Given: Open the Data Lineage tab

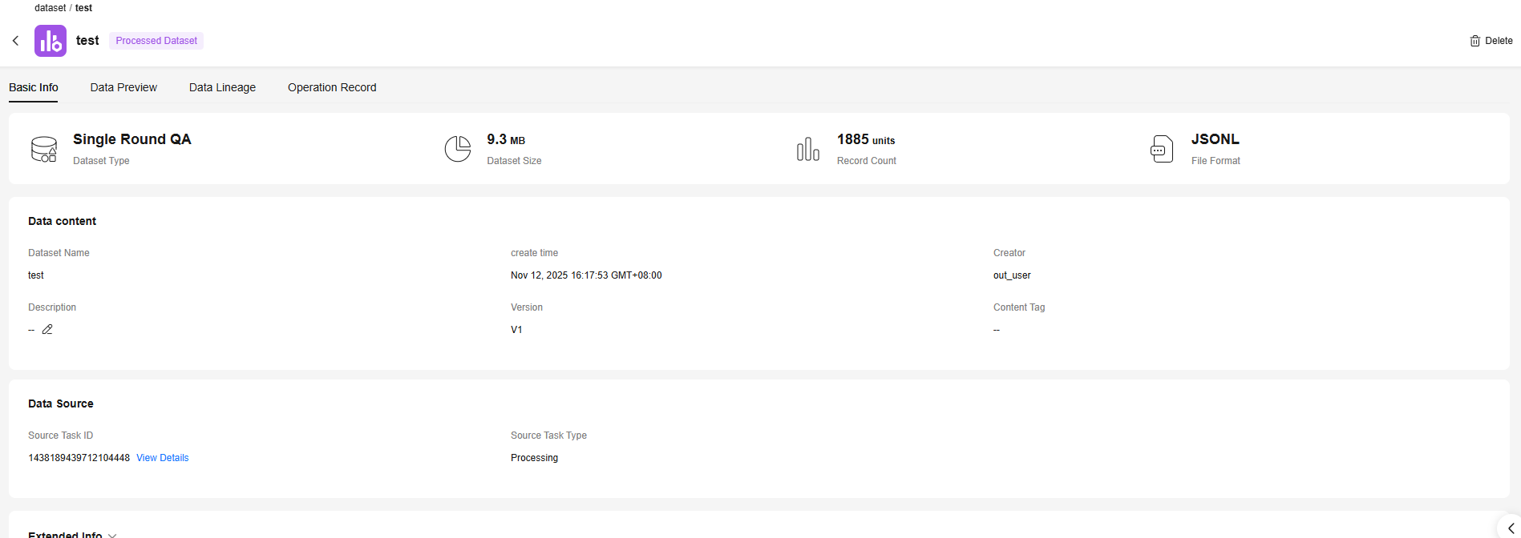Looking at the screenshot, I should pyautogui.click(x=222, y=87).
